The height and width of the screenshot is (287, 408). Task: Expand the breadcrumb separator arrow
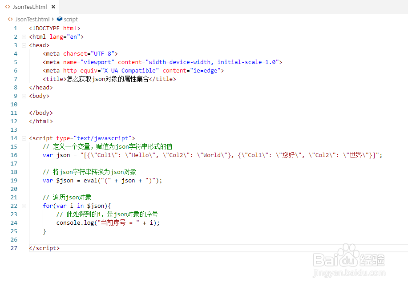(x=53, y=19)
